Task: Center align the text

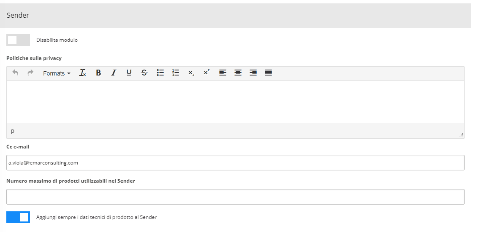Action: pos(238,73)
